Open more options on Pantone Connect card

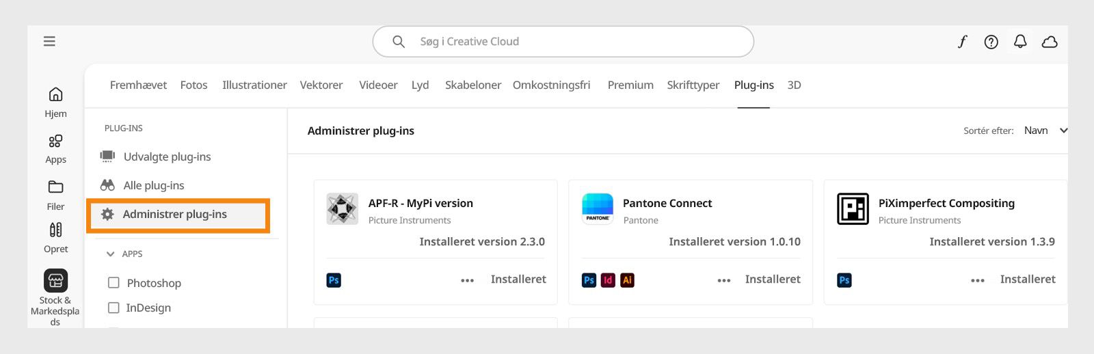pos(724,280)
